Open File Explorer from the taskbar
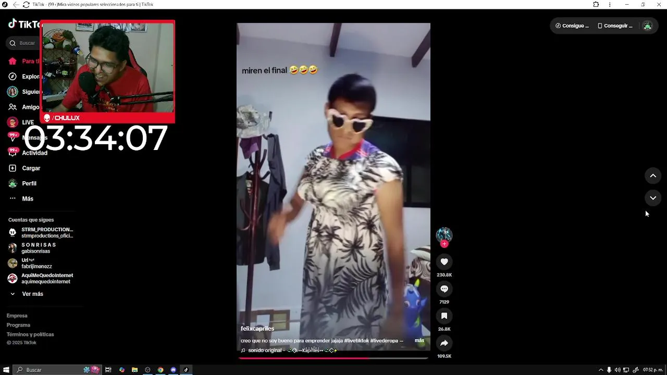The width and height of the screenshot is (667, 375). coord(134,370)
